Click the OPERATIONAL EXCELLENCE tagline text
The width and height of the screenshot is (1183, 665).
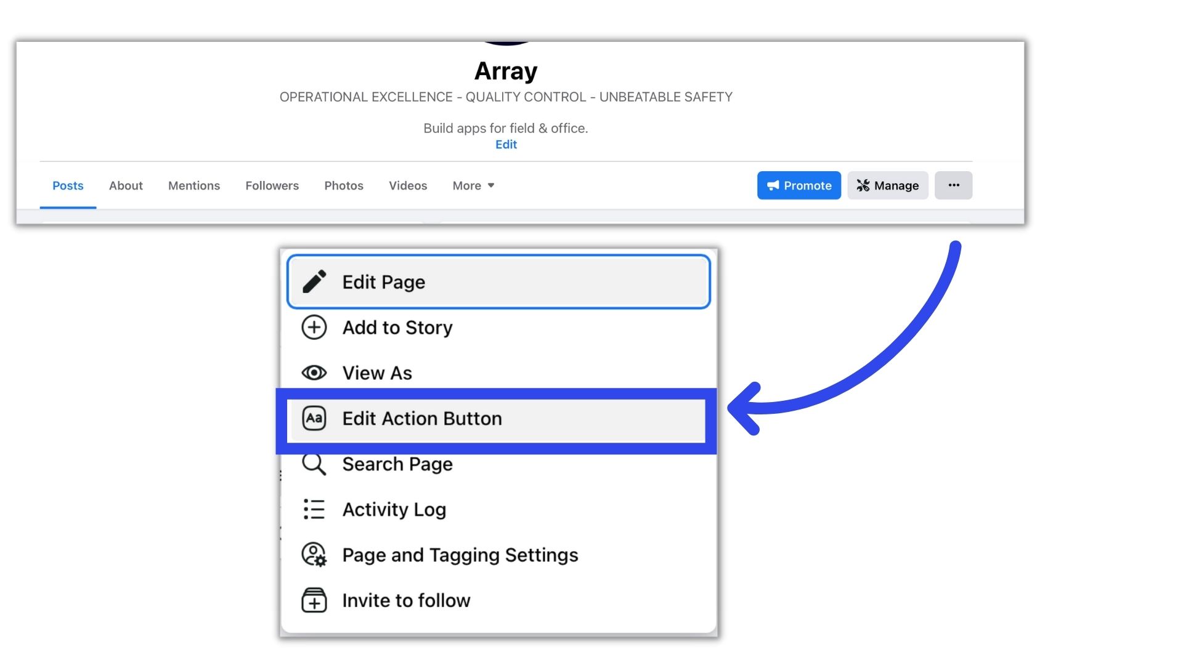(506, 97)
